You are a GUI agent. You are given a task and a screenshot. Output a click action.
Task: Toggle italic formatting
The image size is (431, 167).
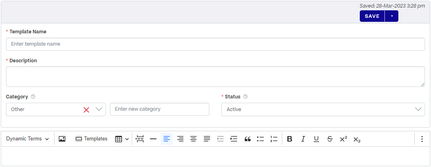point(303,139)
